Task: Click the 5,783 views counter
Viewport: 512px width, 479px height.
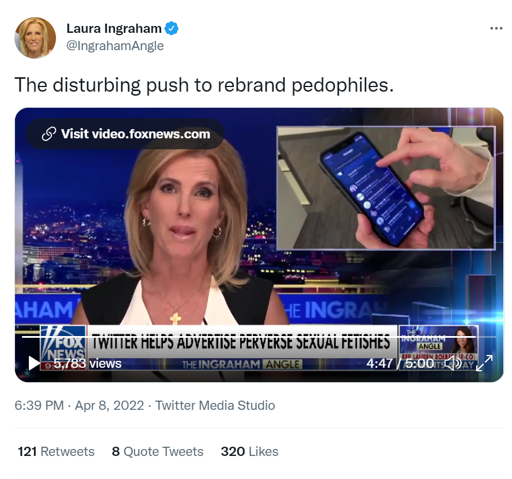Action: tap(88, 363)
